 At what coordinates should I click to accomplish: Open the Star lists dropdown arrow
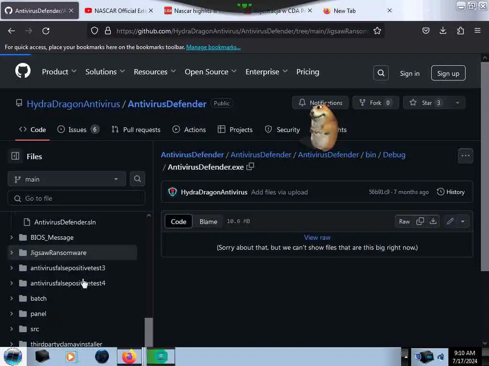457,103
